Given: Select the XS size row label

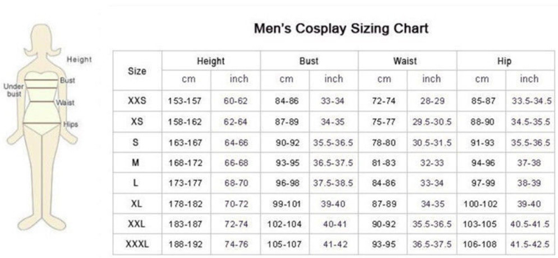Looking at the screenshot, I should click(x=137, y=122).
